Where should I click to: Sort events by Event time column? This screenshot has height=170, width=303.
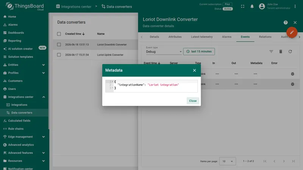pyautogui.click(x=152, y=63)
